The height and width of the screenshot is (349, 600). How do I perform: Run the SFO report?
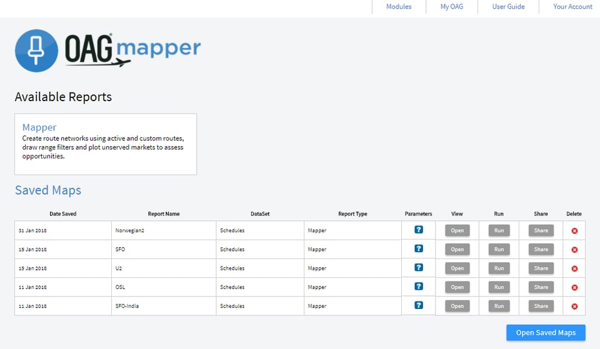click(x=499, y=249)
